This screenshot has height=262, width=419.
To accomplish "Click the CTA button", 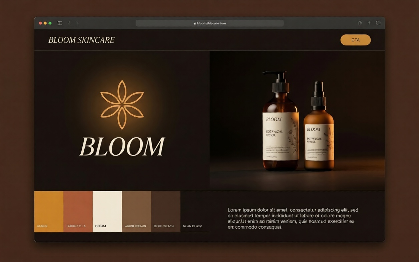I will 355,40.
